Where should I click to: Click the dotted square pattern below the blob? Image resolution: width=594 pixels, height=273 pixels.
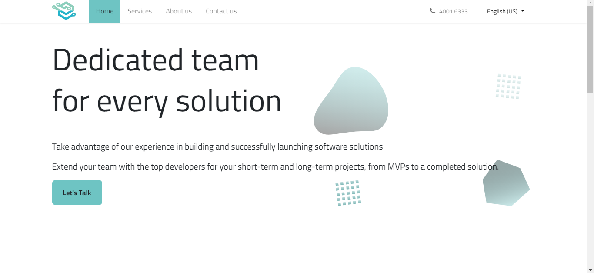click(348, 193)
